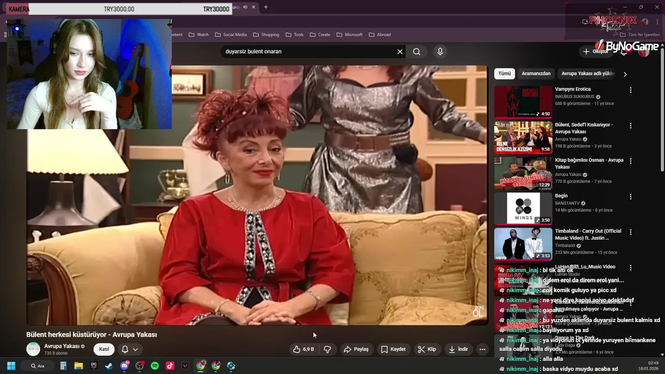The image size is (665, 374).
Task: Switch to active Chrome taskbar icon
Action: click(x=201, y=366)
